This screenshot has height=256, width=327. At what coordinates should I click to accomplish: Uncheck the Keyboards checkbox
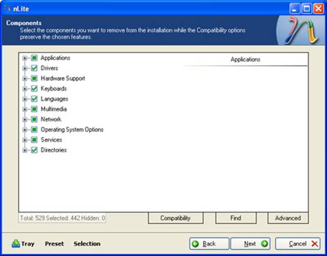click(x=34, y=89)
